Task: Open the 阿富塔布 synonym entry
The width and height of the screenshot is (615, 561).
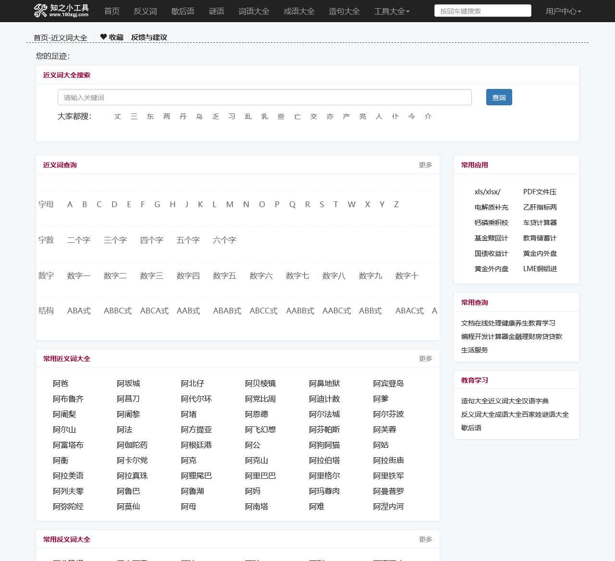Action: tap(68, 445)
